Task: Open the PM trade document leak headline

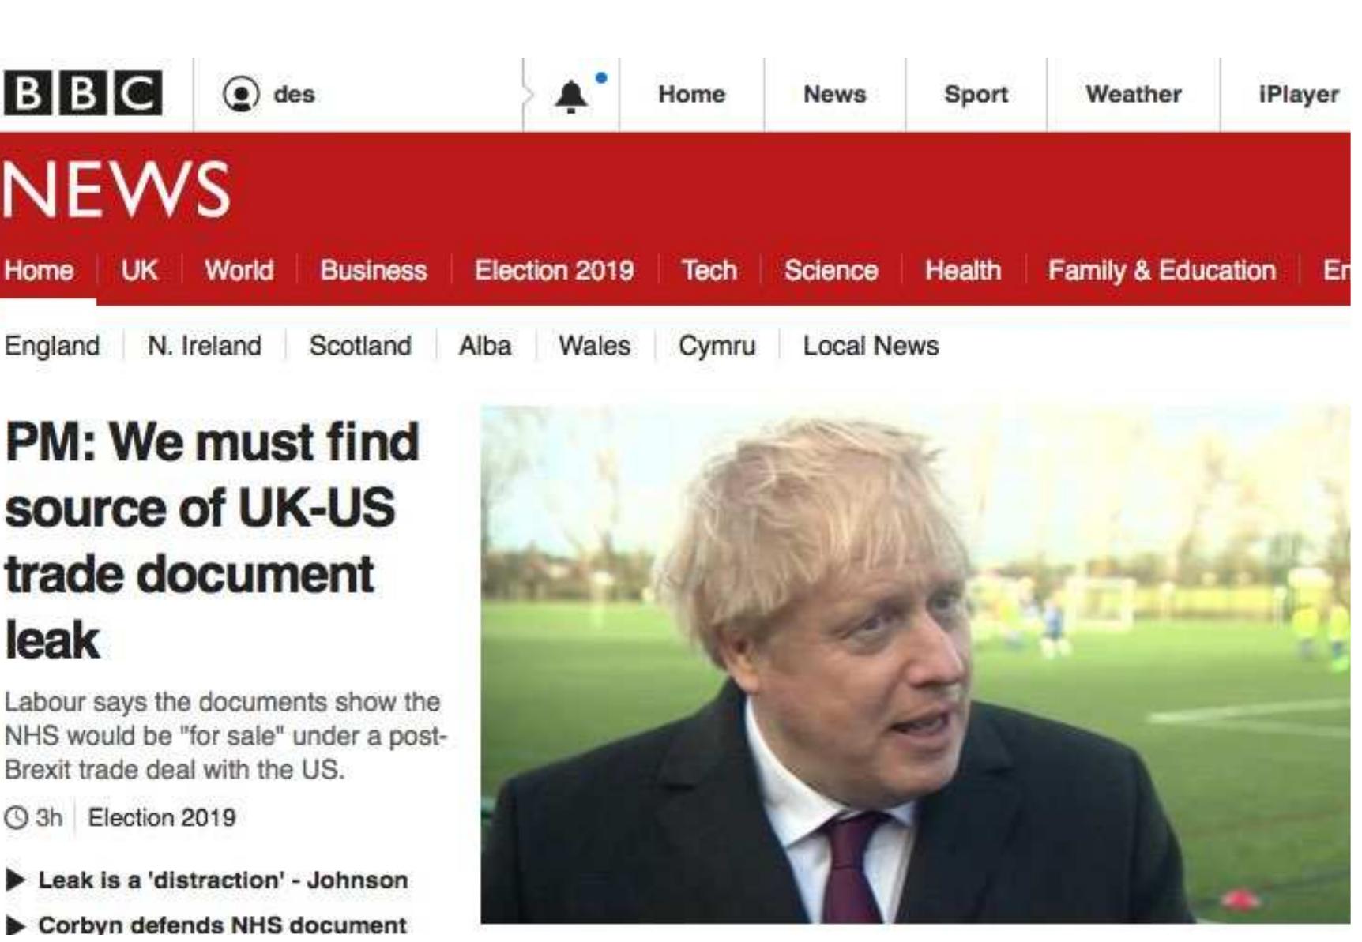Action: [212, 540]
